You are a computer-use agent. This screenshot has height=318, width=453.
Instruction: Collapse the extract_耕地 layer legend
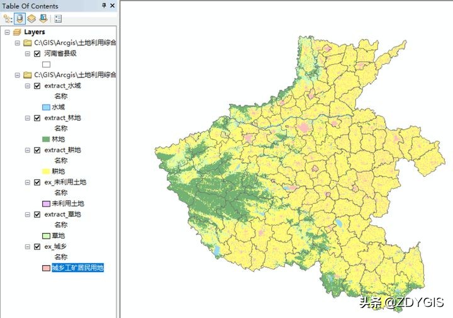pyautogui.click(x=28, y=150)
